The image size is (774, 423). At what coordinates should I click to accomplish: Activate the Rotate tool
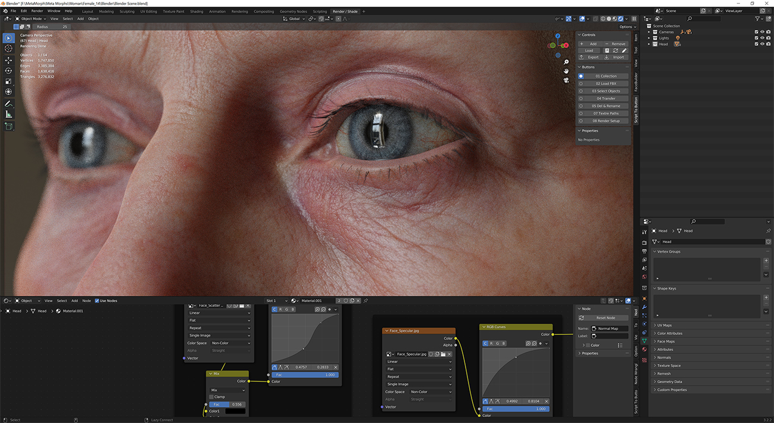[8, 71]
